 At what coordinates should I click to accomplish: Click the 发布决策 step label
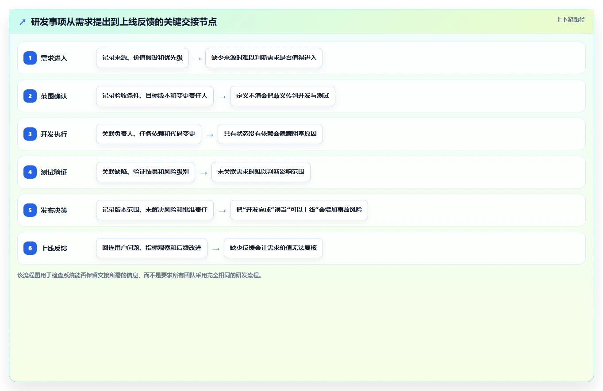[x=54, y=210]
